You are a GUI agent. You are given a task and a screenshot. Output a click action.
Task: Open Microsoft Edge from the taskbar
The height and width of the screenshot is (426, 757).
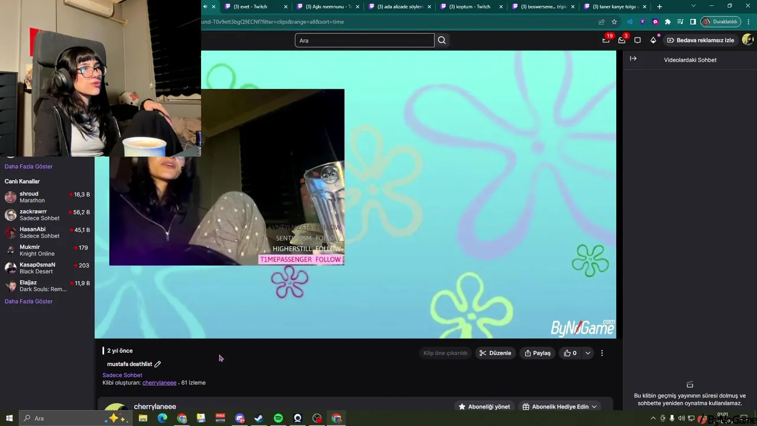coord(162,418)
